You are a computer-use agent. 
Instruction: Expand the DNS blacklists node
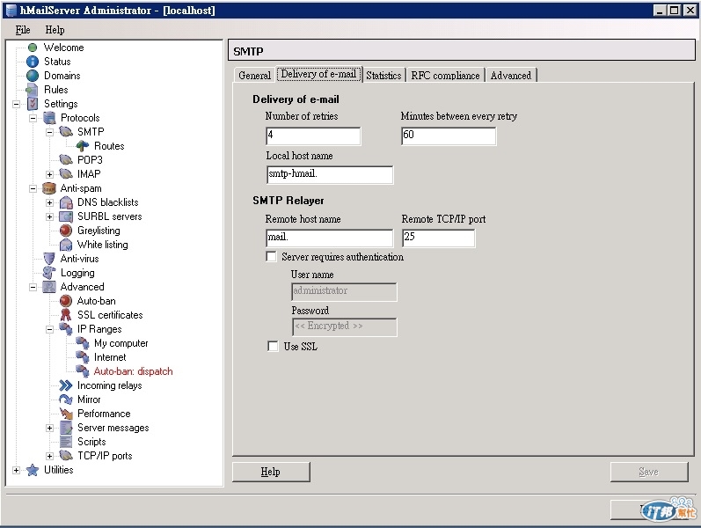click(49, 203)
